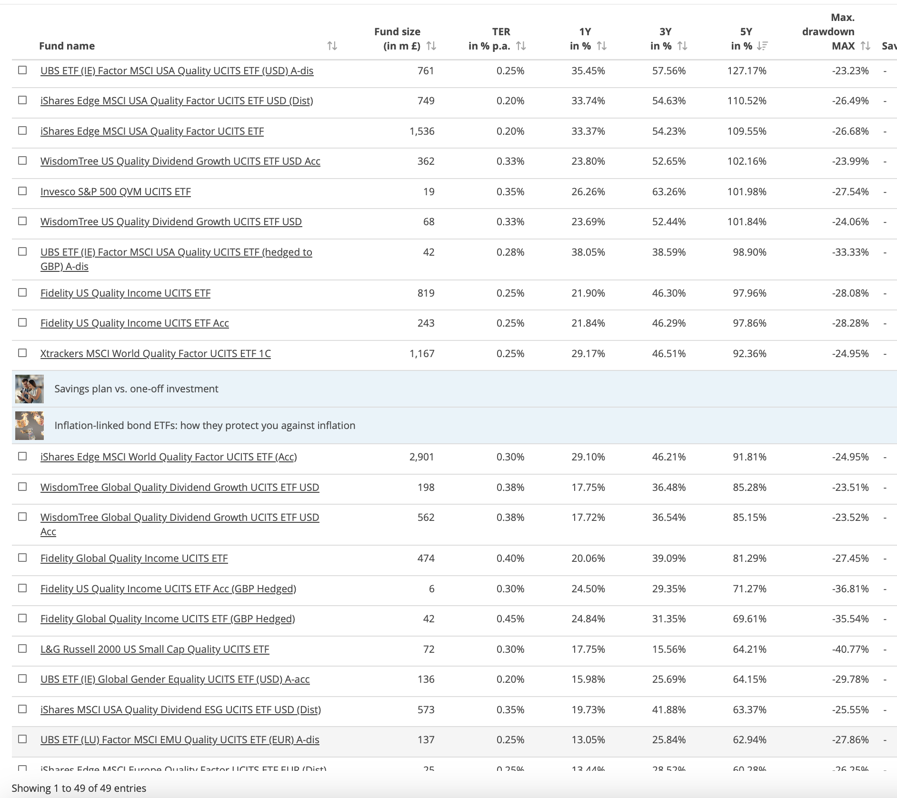Sort by Max drawdown arrows
The image size is (897, 798).
point(865,46)
